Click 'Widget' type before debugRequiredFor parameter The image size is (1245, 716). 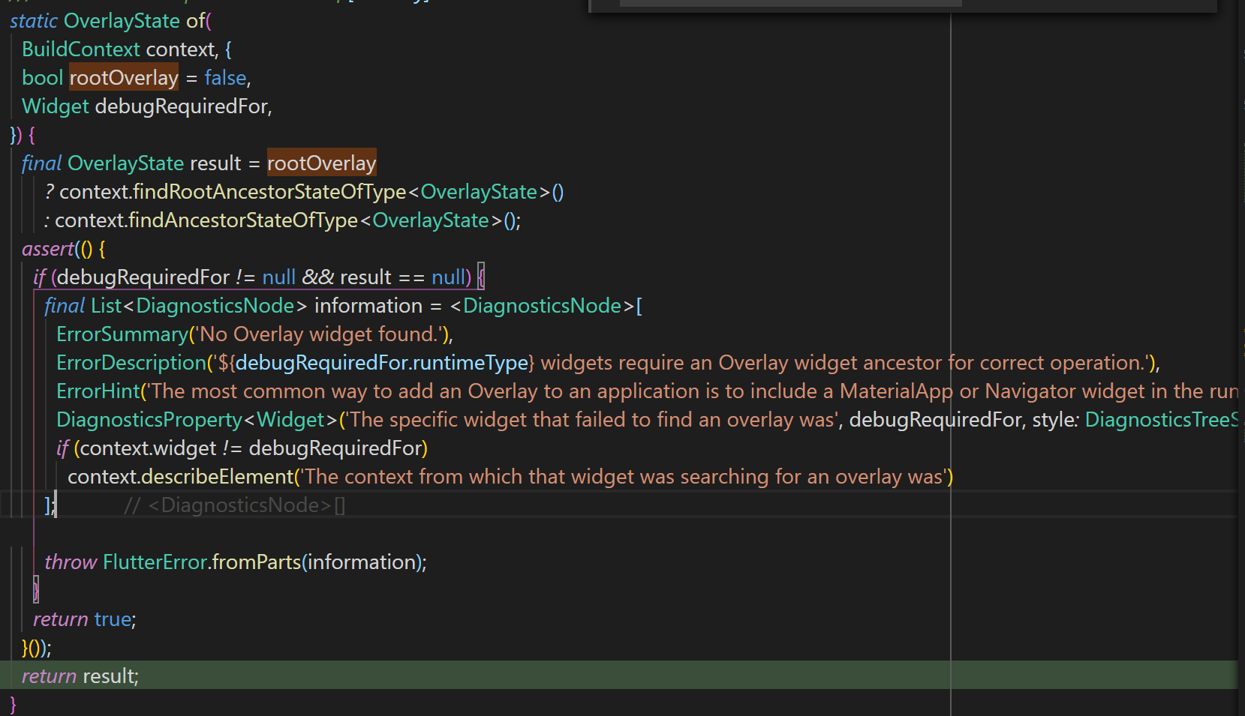[x=56, y=106]
